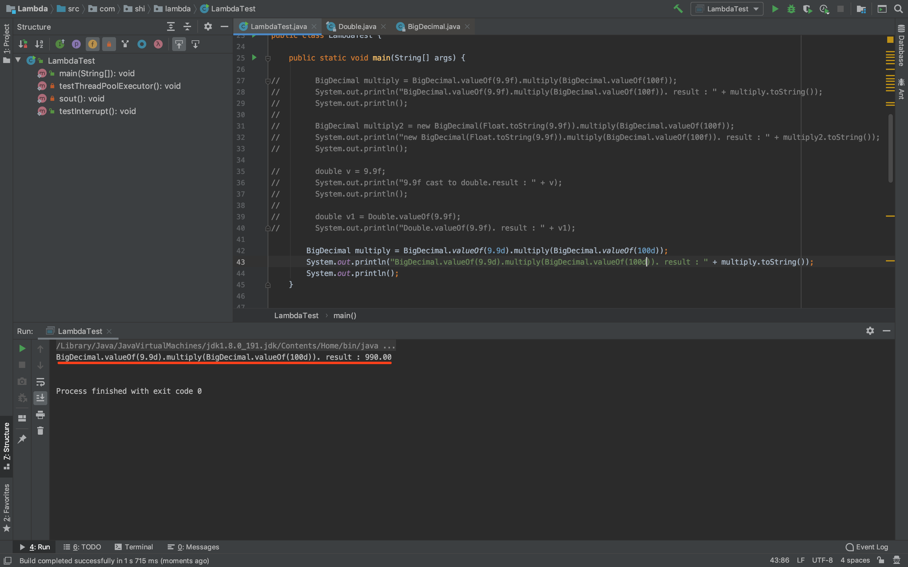Click the print icon in Run panel

(x=40, y=414)
